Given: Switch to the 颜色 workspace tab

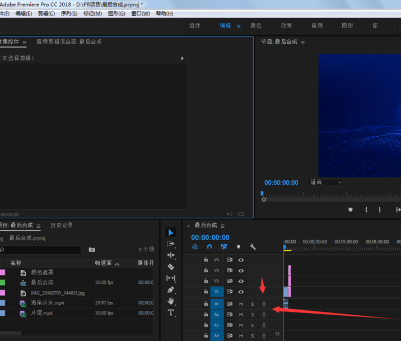Looking at the screenshot, I should [255, 26].
